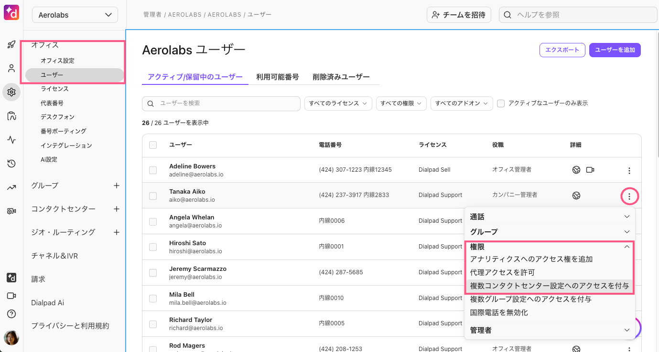Open すべてのアドオン filter dropdown

pos(462,104)
